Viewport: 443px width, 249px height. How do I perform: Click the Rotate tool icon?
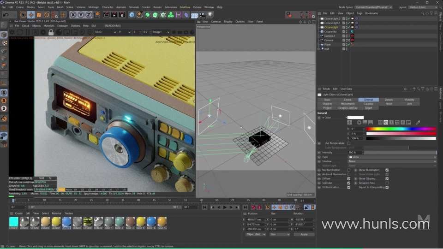pyautogui.click(x=47, y=15)
